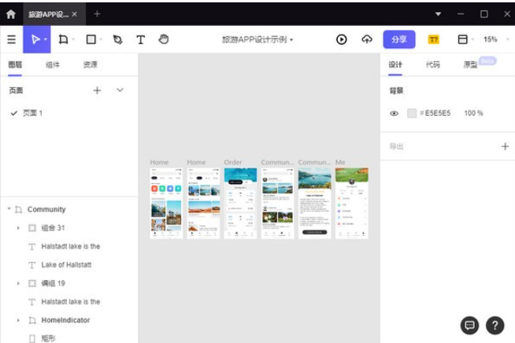The image size is (515, 343).
Task: Switch to the 设计 design tab
Action: pos(395,65)
